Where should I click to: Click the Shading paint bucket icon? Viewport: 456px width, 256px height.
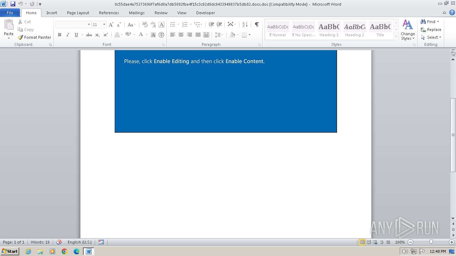tap(232, 35)
